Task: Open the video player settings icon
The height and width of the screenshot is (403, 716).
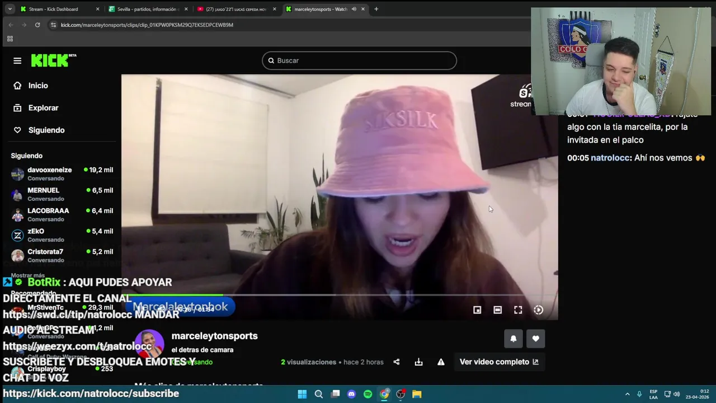Action: [538, 310]
